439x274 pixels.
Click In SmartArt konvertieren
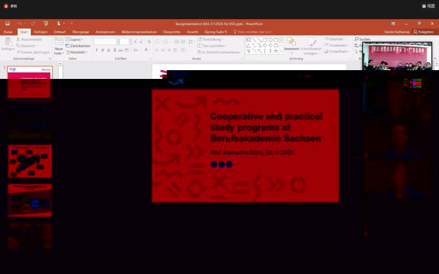click(219, 52)
